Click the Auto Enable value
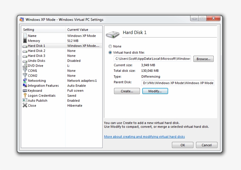The width and height of the screenshot is (241, 170). [76, 86]
